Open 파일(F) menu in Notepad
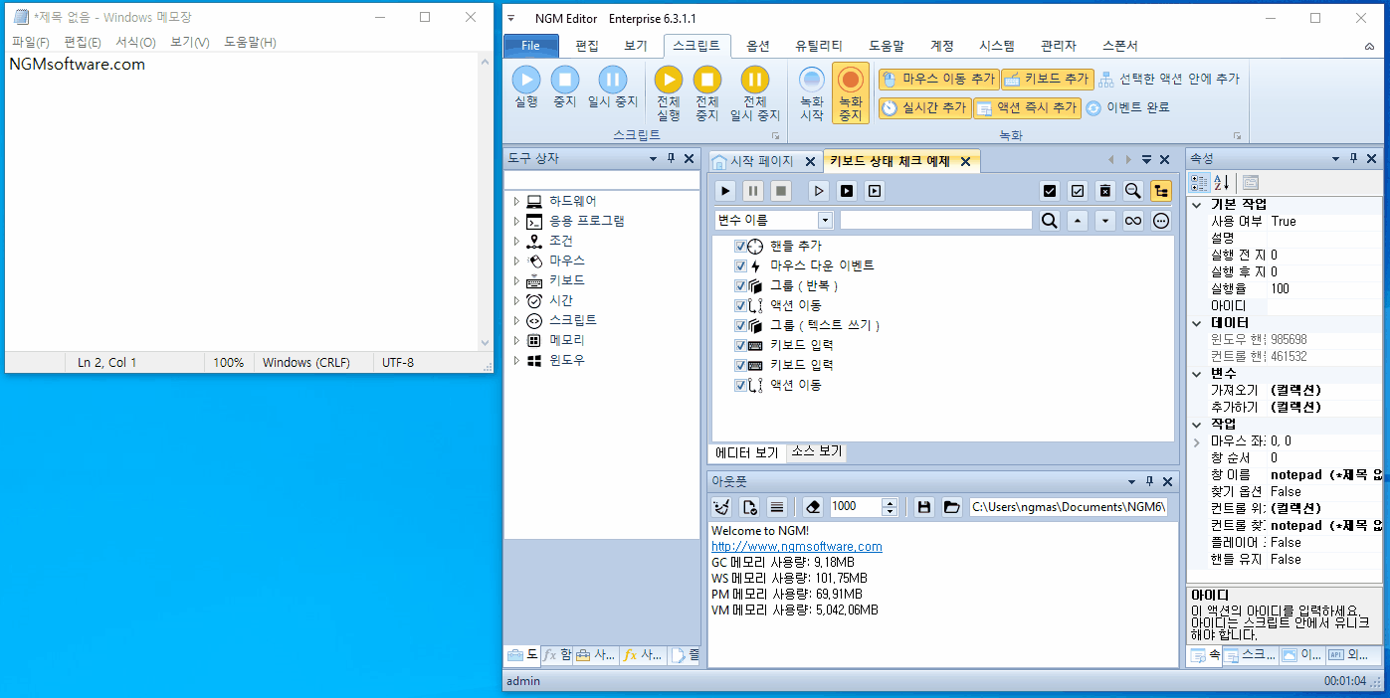1390x698 pixels. tap(31, 42)
